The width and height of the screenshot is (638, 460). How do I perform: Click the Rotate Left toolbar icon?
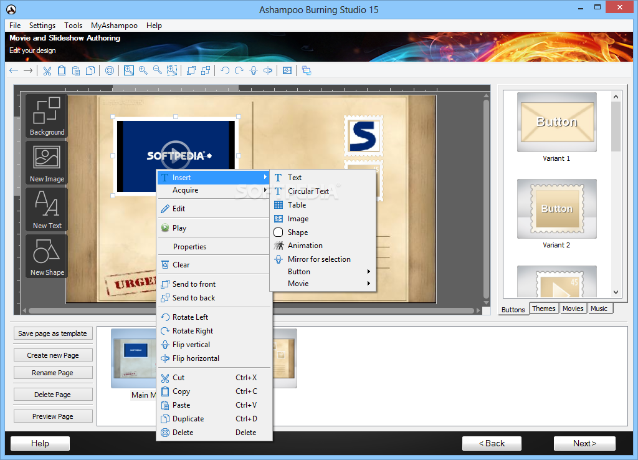pos(224,71)
